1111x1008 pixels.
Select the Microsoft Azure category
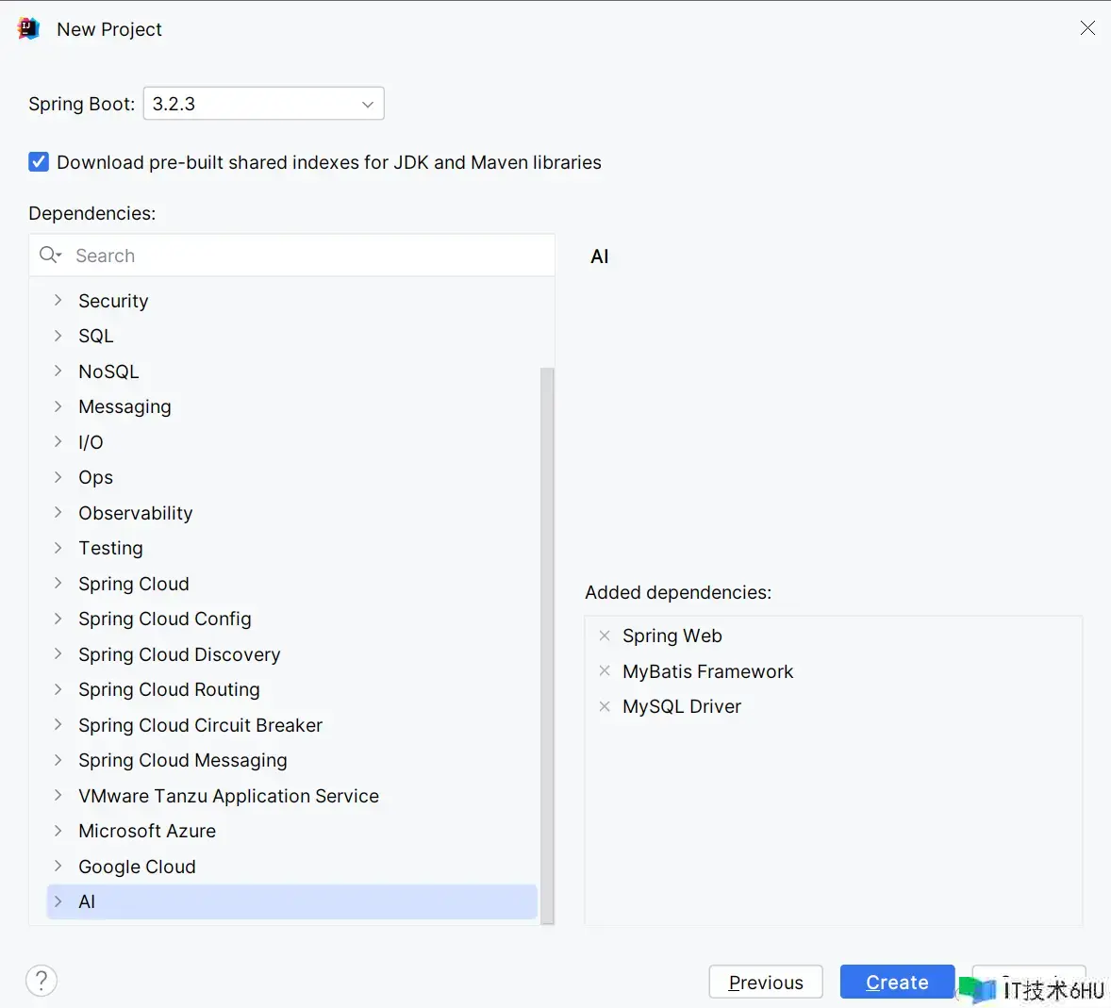[147, 831]
